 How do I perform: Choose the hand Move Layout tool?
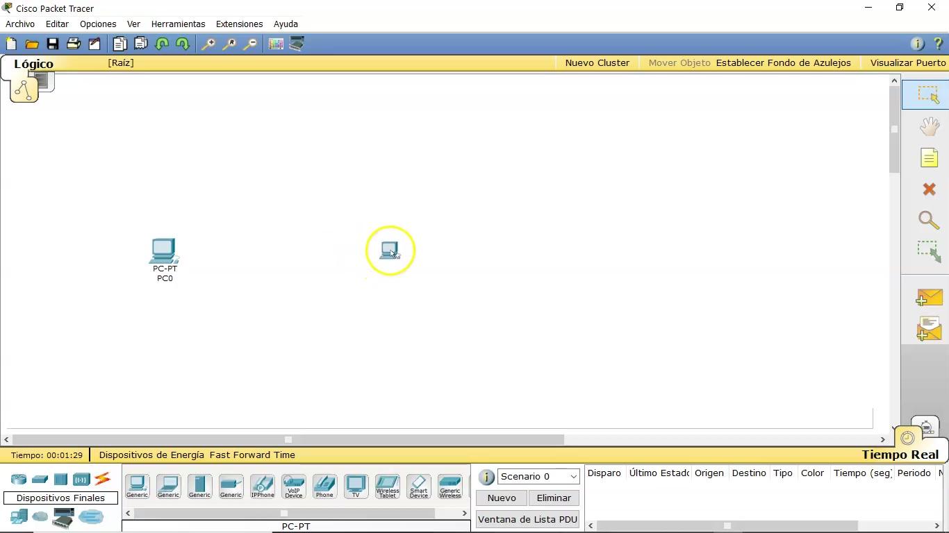929,126
